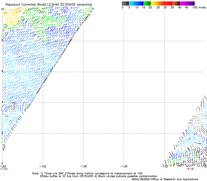Click the red wind barb in the right swath
The image size is (207, 181).
coord(200,130)
